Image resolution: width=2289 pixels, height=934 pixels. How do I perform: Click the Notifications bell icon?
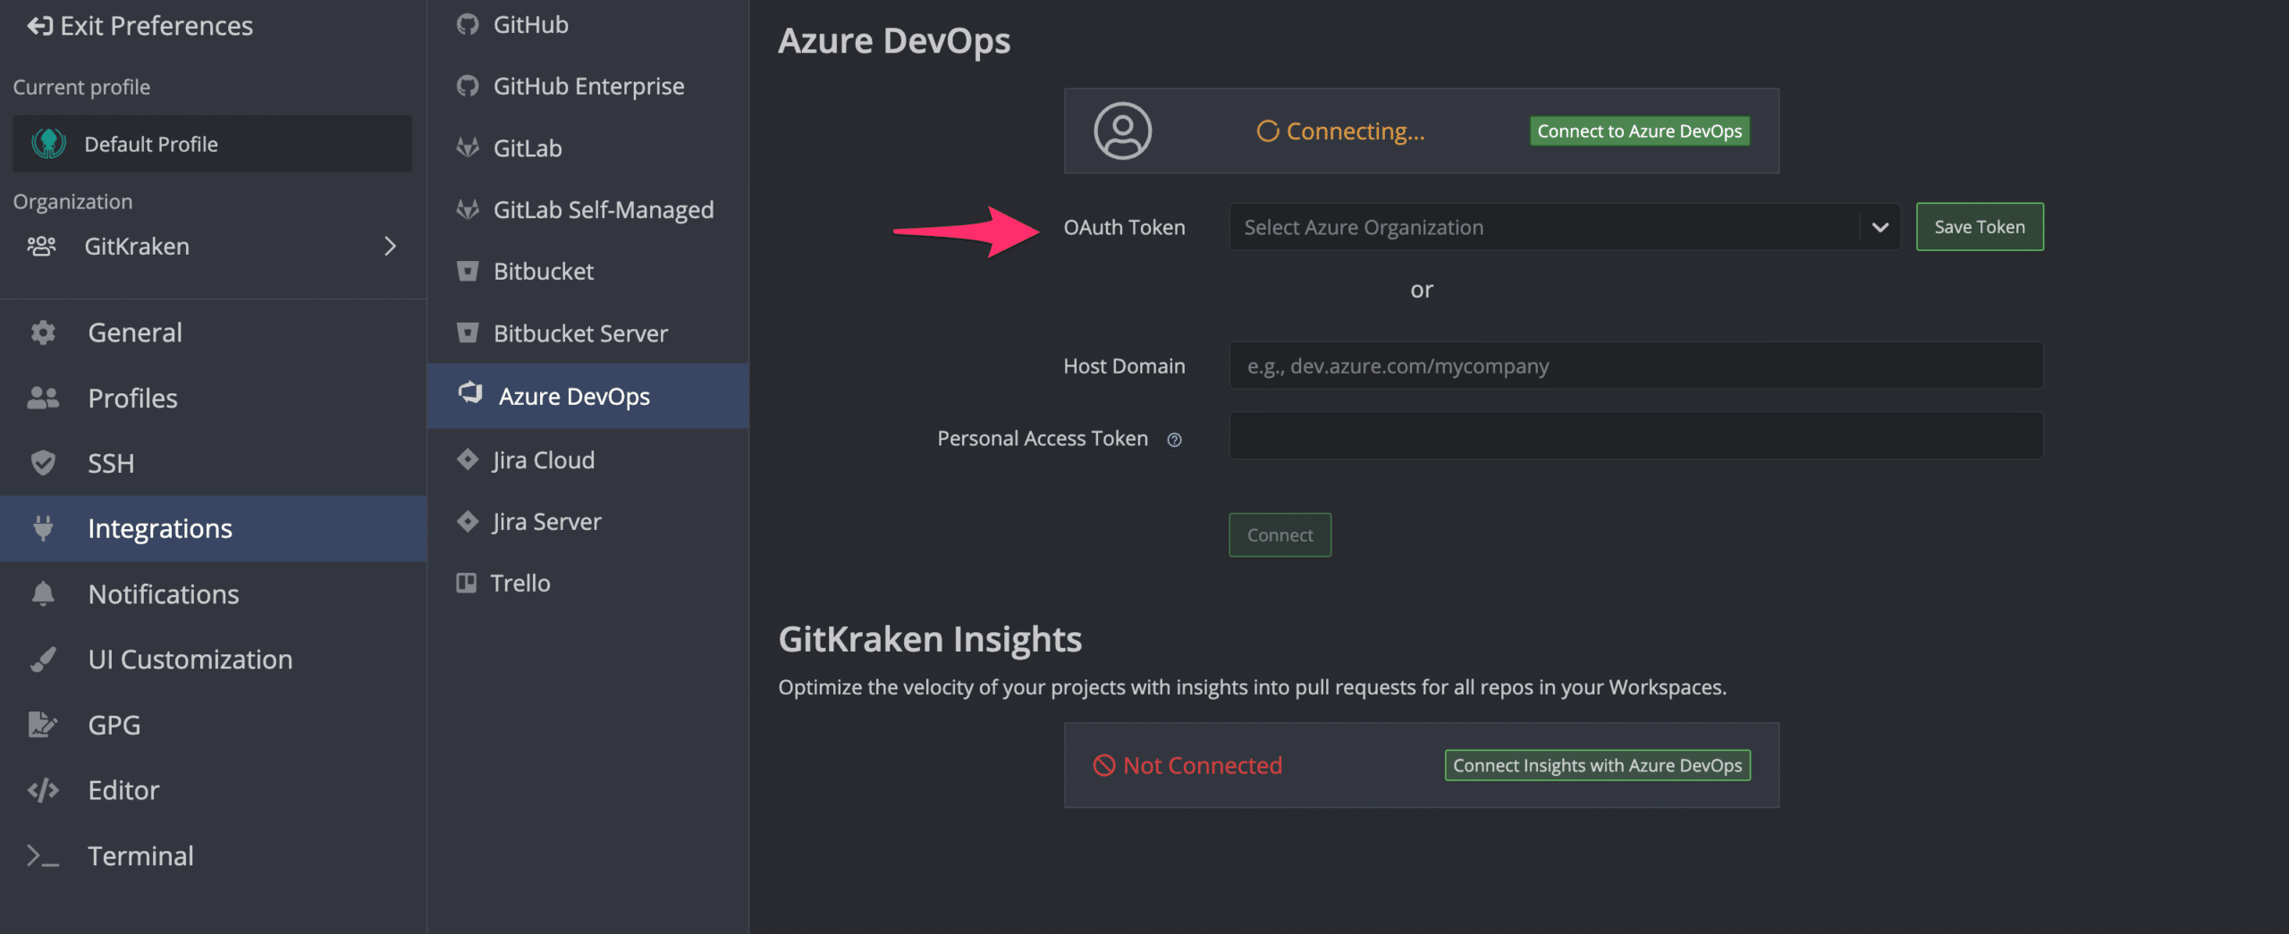click(x=42, y=593)
